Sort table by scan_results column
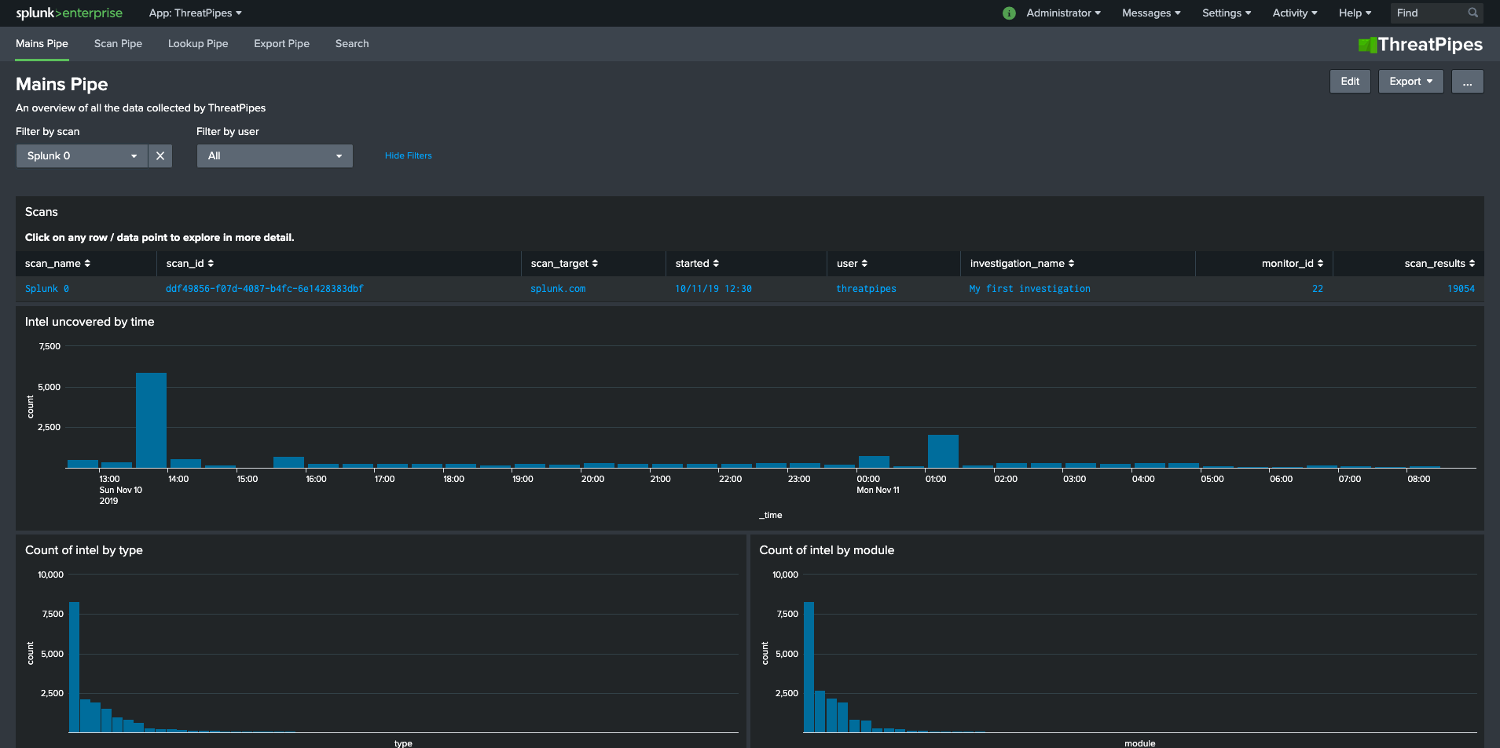Viewport: 1500px width, 748px height. (x=1439, y=264)
